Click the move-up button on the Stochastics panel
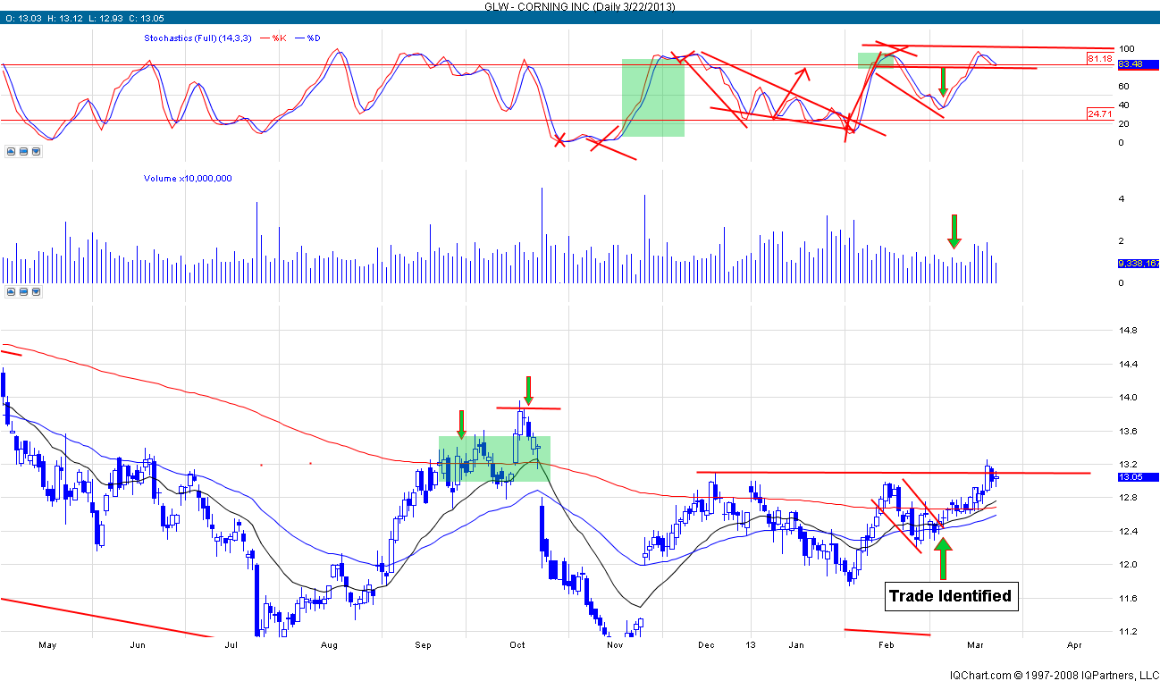 [10, 152]
